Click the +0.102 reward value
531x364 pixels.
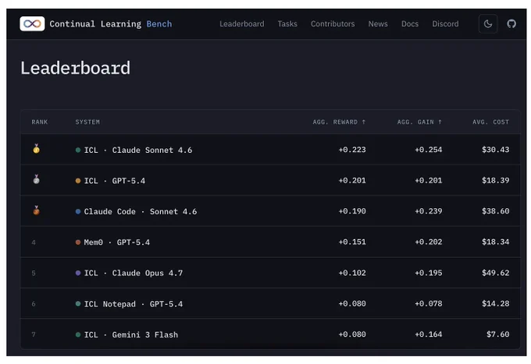[x=352, y=273]
